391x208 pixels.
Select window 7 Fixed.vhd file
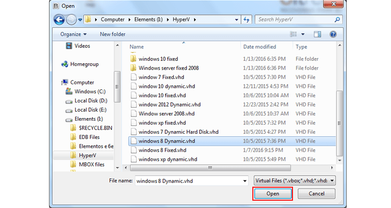tap(161, 77)
